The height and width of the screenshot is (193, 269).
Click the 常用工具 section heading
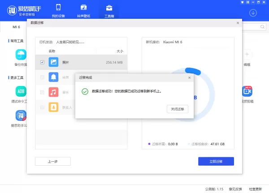[17, 41]
